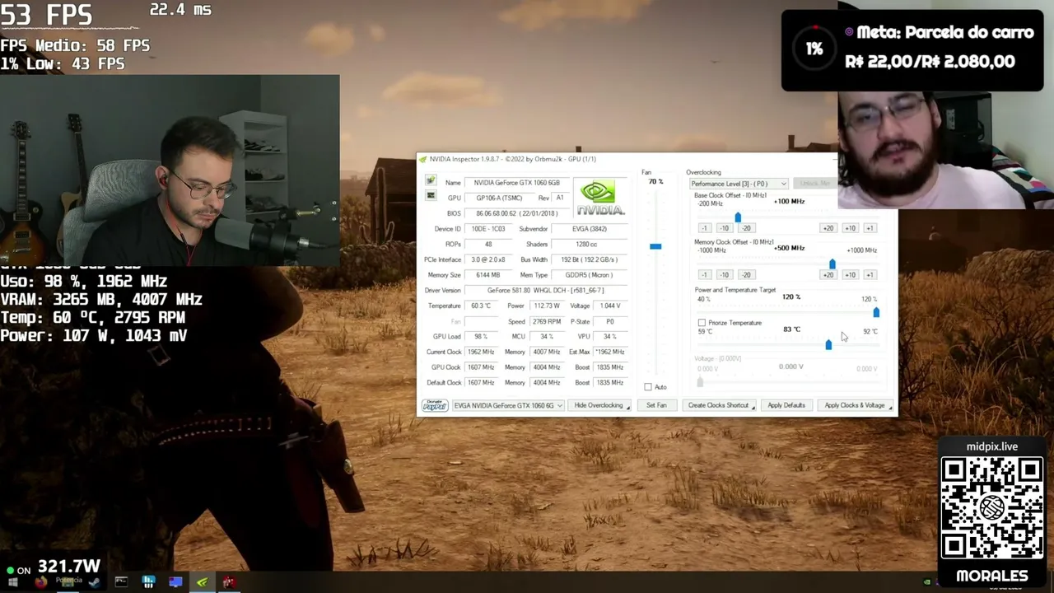Click the Est. Max value *1962 MHz
The height and width of the screenshot is (593, 1054).
coord(610,352)
